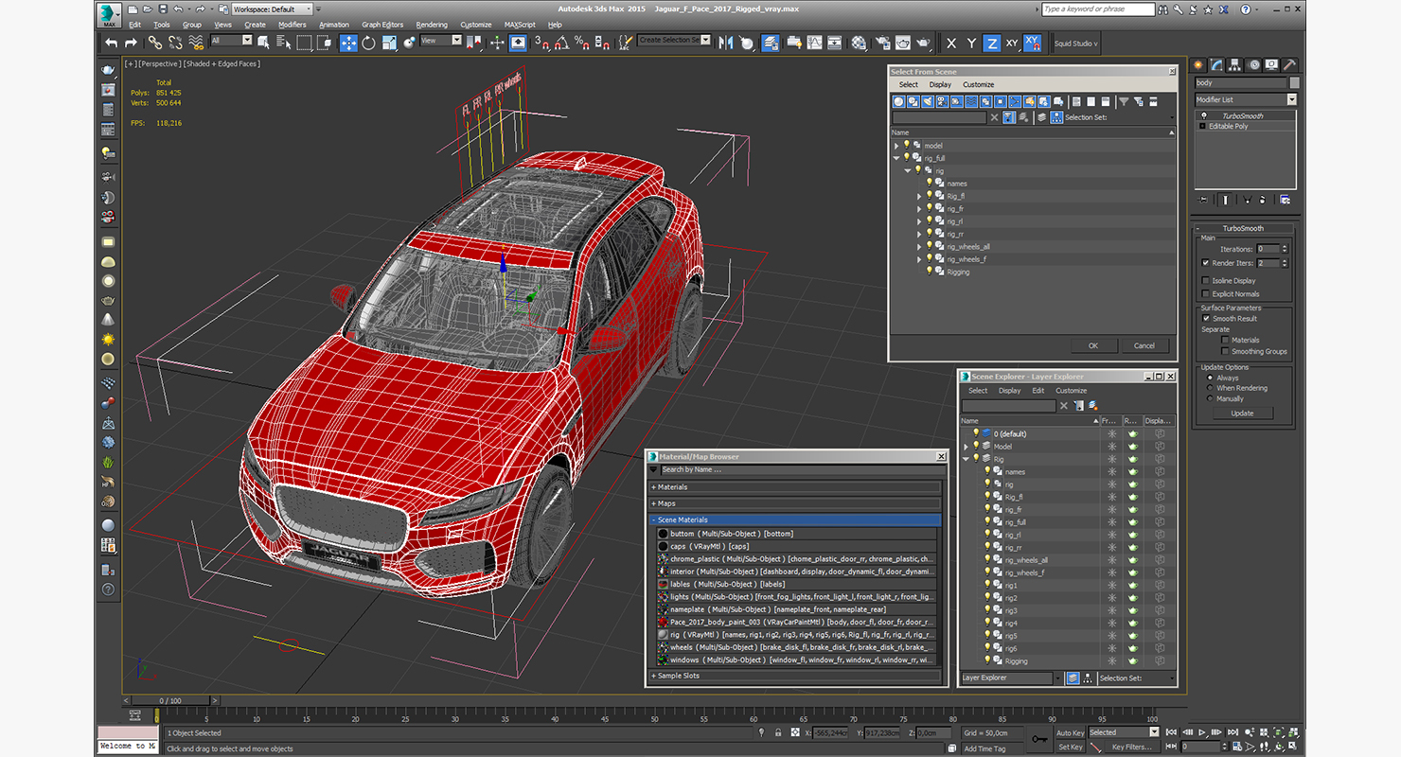Click Selection Lock padlock icon in status bar
1401x757 pixels.
coord(778,732)
